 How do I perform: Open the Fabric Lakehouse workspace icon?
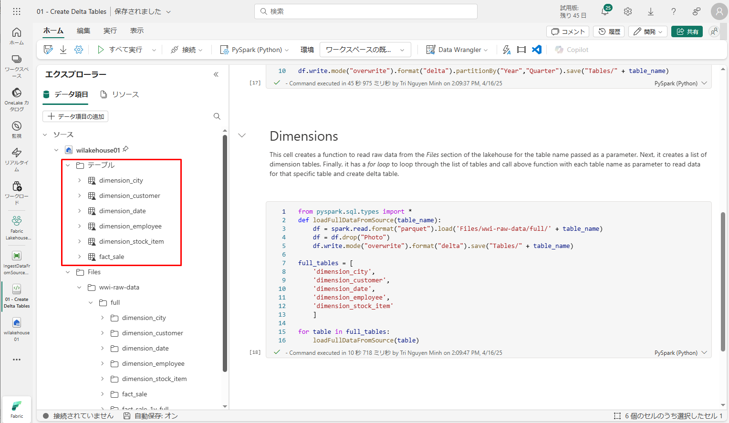point(17,227)
